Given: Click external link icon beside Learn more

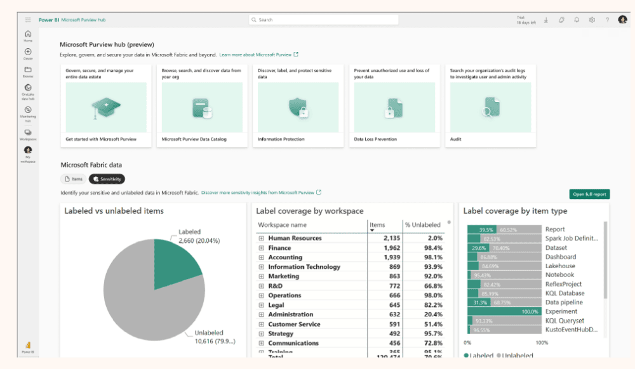Looking at the screenshot, I should 296,54.
